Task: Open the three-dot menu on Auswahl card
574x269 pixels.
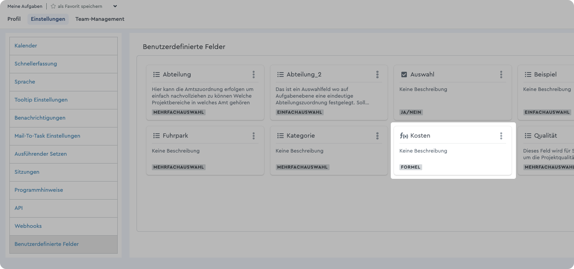Action: pos(501,75)
